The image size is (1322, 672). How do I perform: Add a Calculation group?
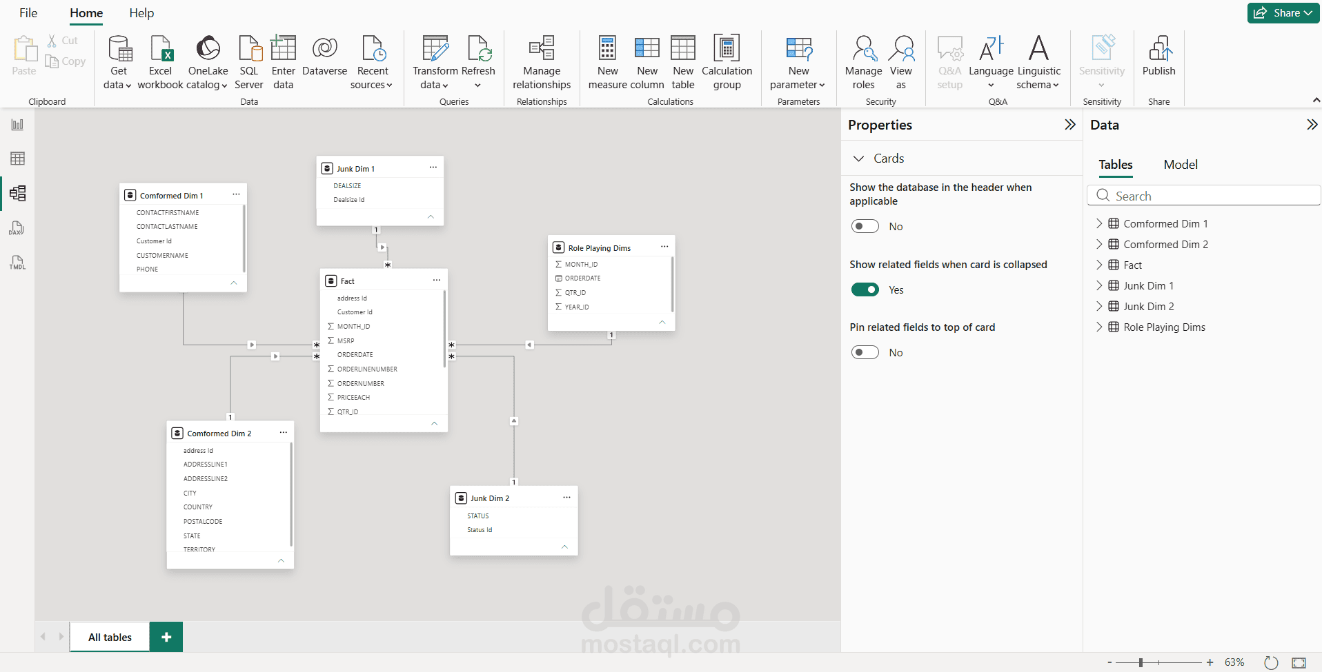[x=727, y=63]
